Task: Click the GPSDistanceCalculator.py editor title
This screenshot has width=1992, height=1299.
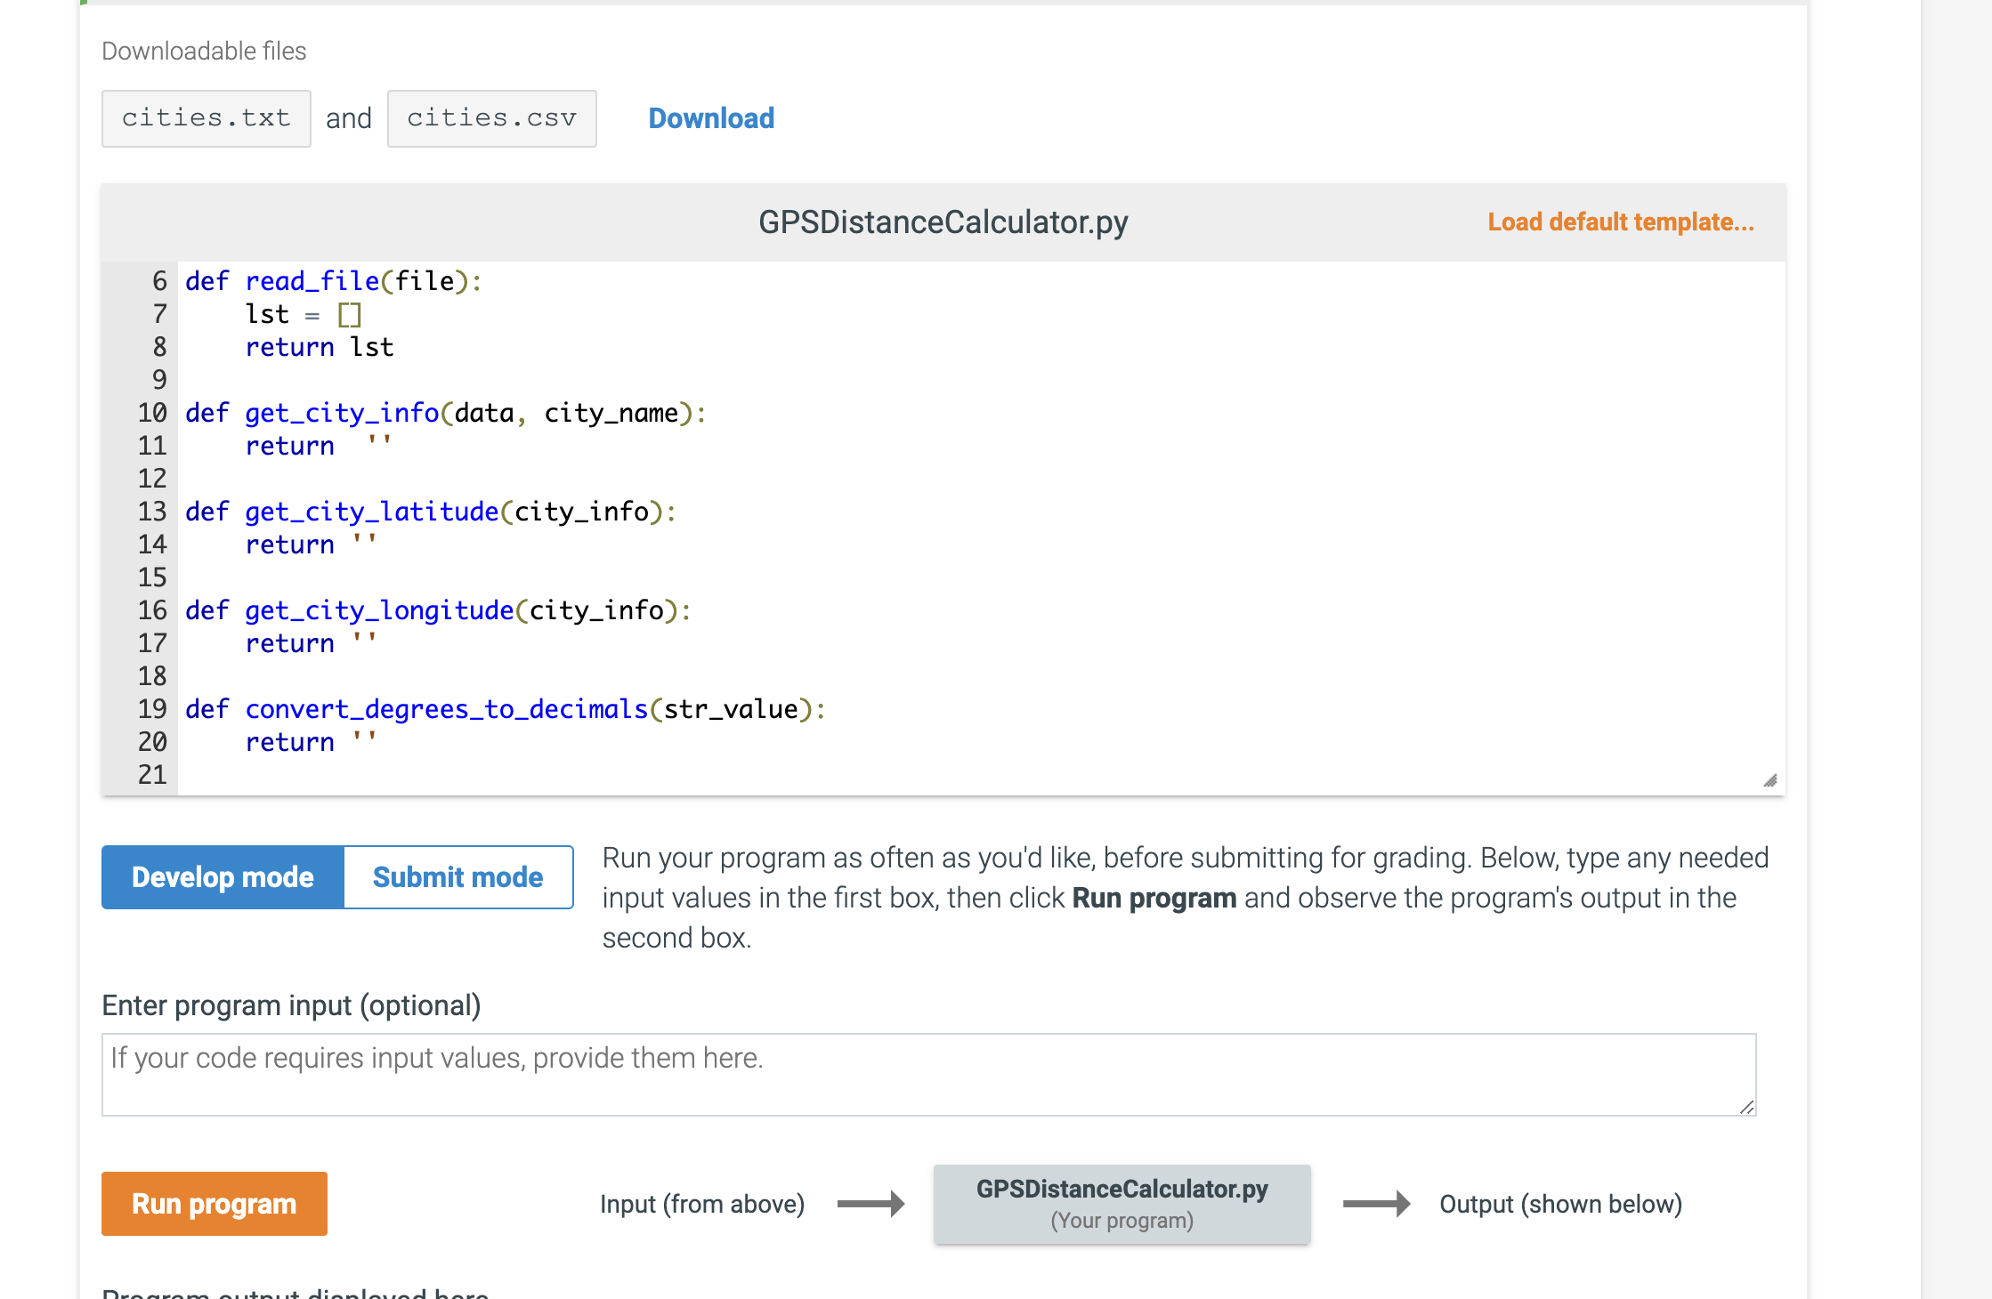Action: tap(943, 222)
